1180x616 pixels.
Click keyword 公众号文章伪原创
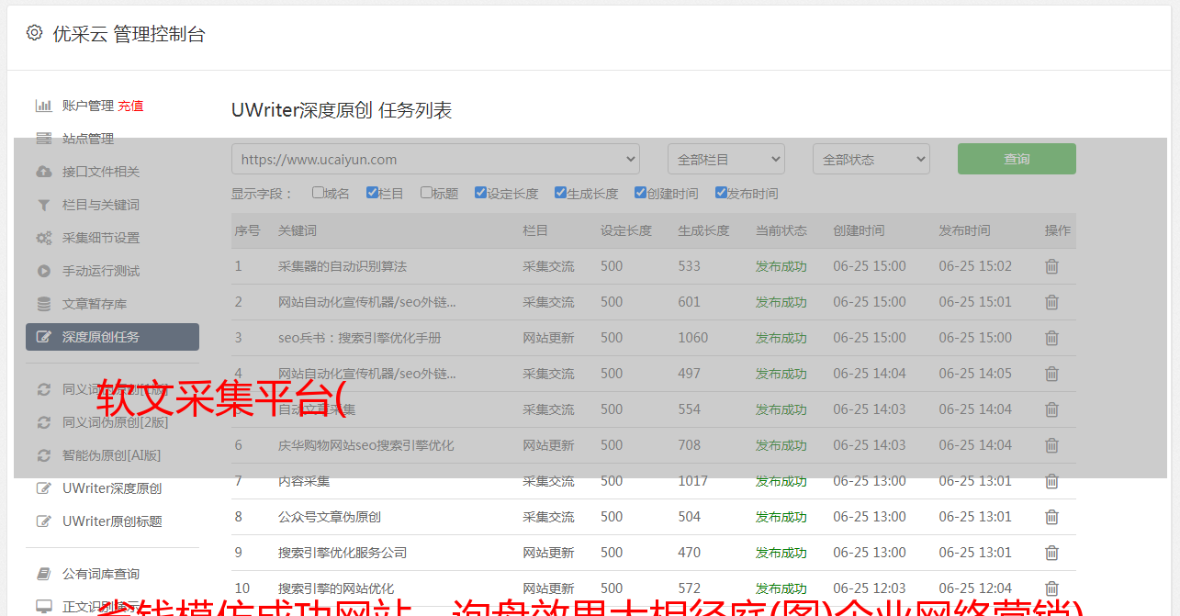[330, 517]
